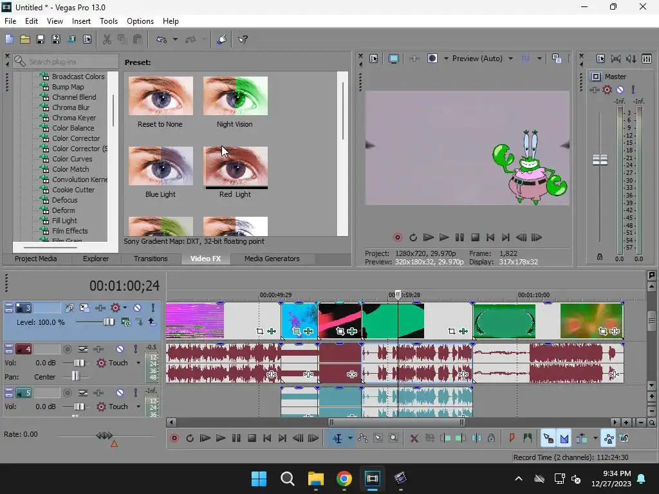Open Master FX gear icon
Image resolution: width=659 pixels, height=494 pixels.
coord(607,89)
